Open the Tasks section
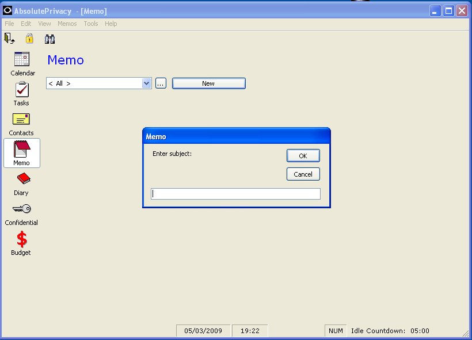 click(22, 94)
